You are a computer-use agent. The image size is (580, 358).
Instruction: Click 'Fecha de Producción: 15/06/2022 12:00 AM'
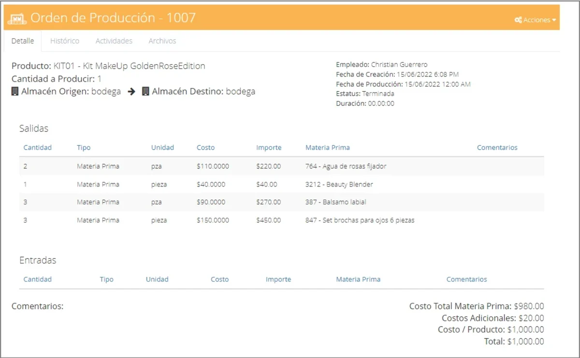pos(403,84)
